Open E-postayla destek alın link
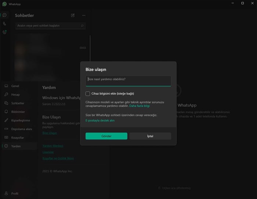 (100, 120)
